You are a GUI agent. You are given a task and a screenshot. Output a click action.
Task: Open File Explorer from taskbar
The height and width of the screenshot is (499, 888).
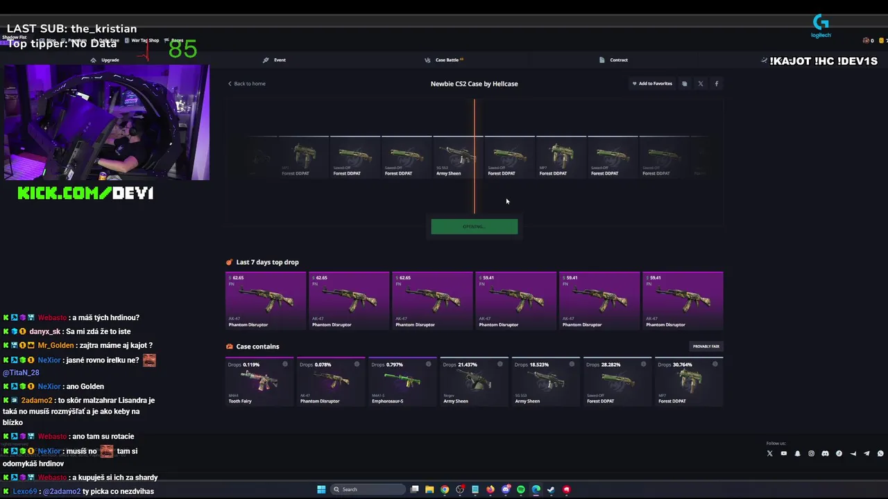click(x=429, y=489)
